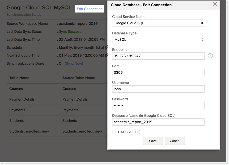
Task: Select the PaymentDetails cell under Table Name
Action: coord(22,100)
